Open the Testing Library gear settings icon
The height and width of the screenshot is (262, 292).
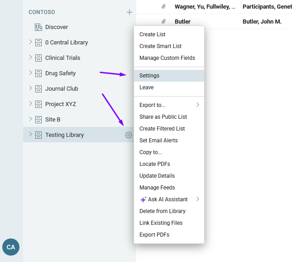(129, 135)
